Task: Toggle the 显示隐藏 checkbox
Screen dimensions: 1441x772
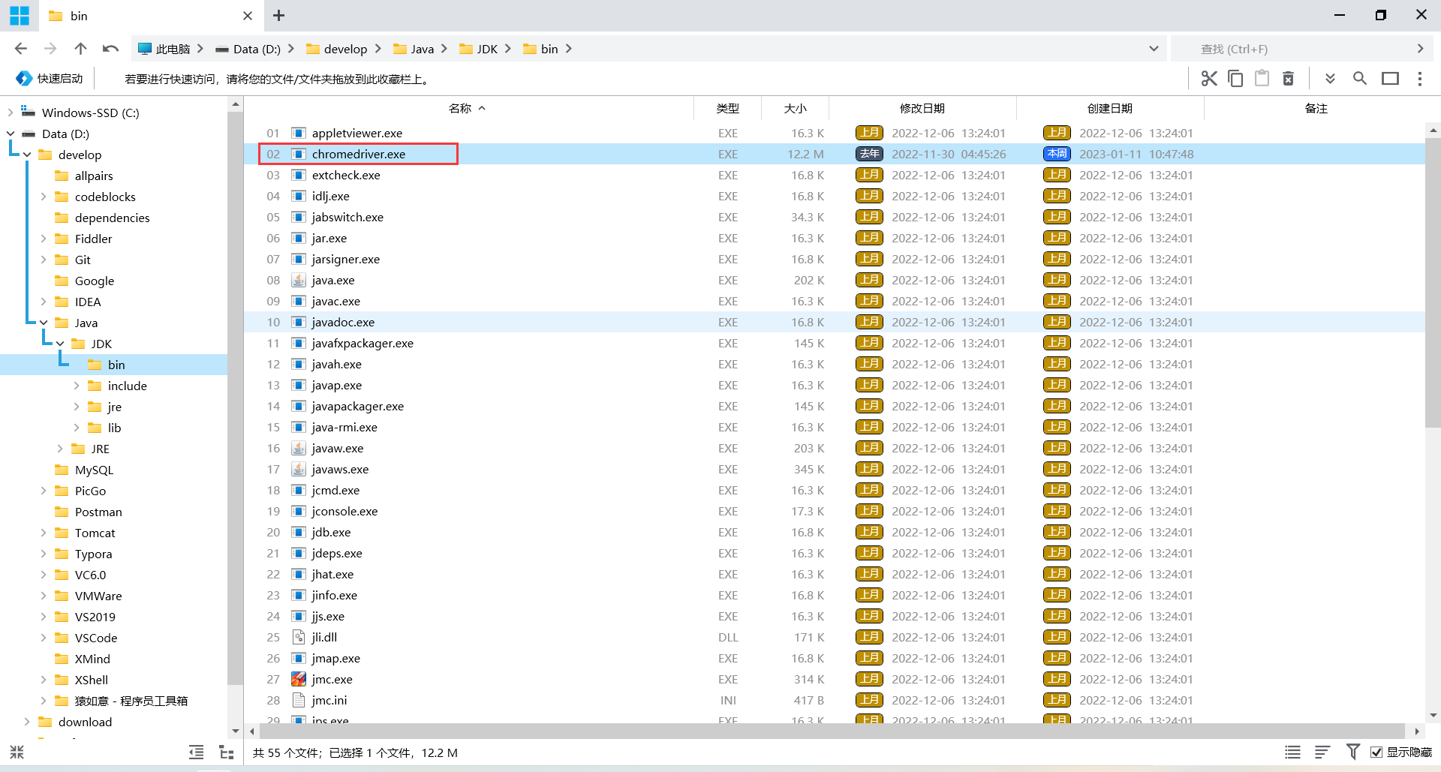Action: pyautogui.click(x=1376, y=752)
